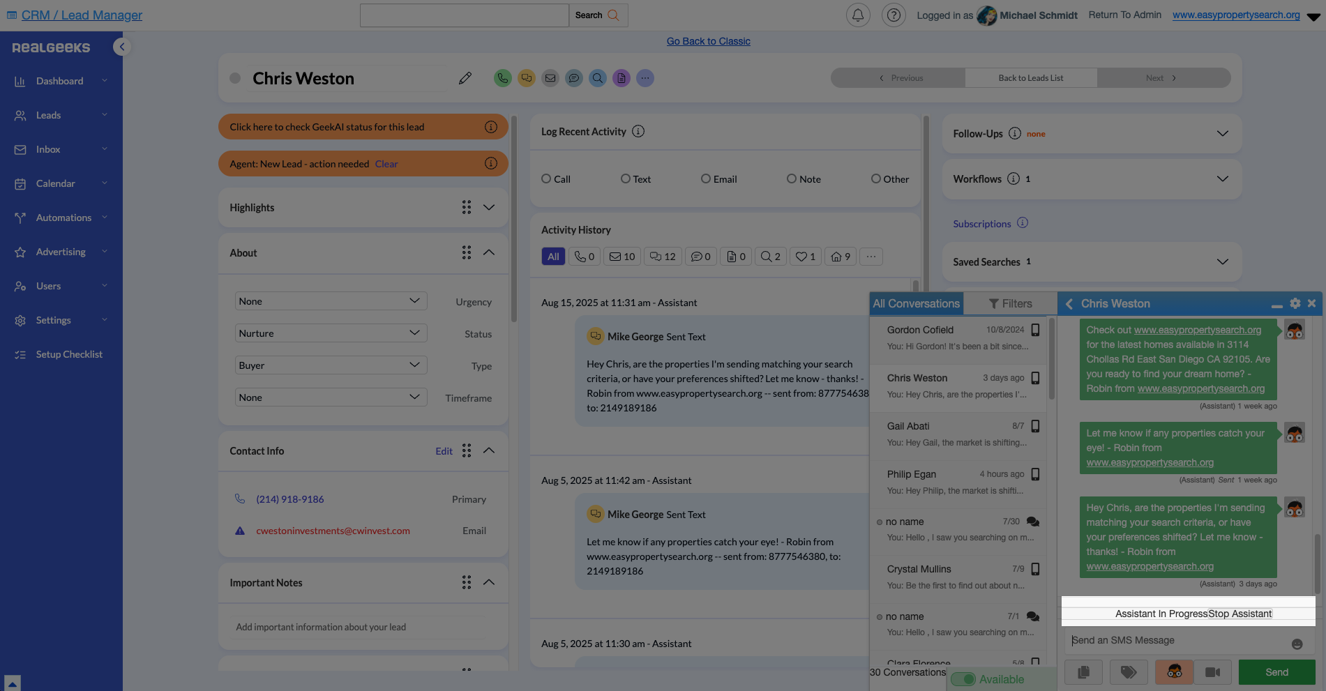The width and height of the screenshot is (1326, 691).
Task: Open chat settings gear icon
Action: point(1295,303)
